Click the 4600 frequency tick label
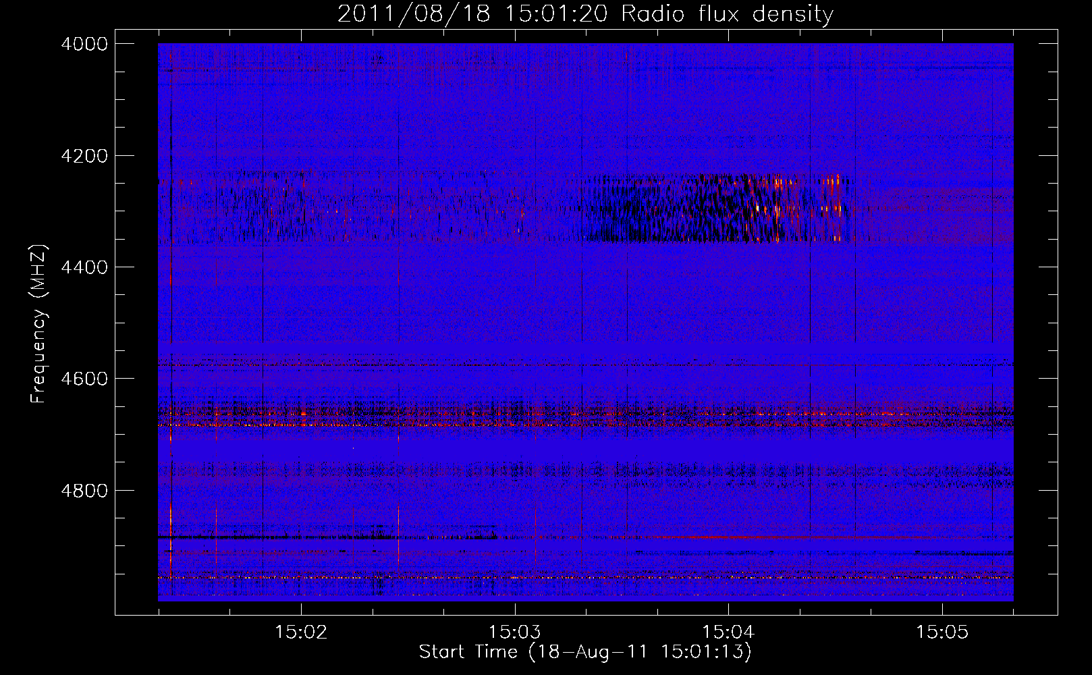1092x675 pixels. (x=84, y=379)
